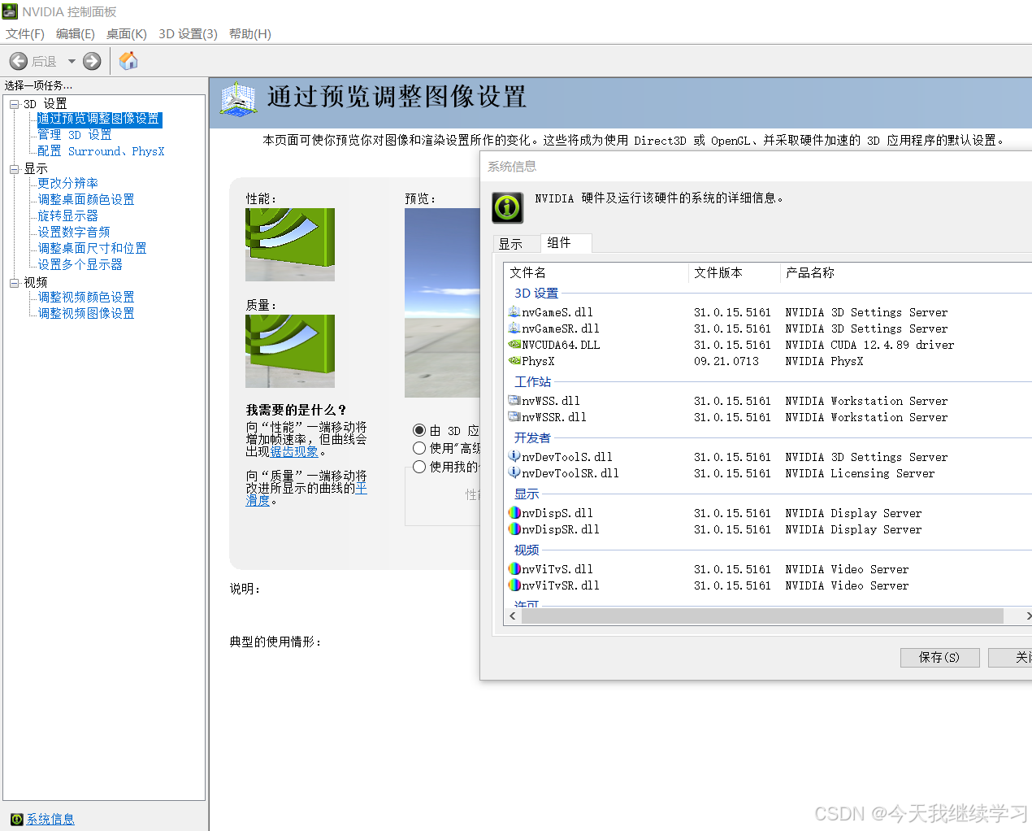Open 调整视频图像设置 in tree

coord(86,314)
